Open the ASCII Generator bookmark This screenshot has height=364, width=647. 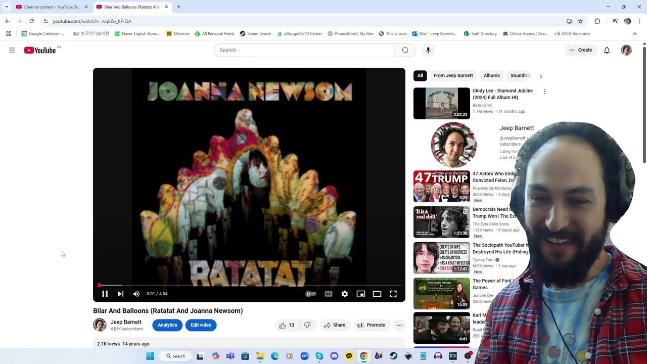pyautogui.click(x=572, y=34)
